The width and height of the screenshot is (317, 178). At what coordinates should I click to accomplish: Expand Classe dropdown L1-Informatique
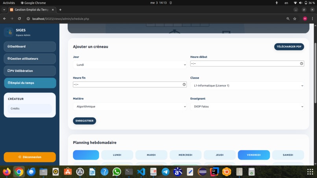247,86
